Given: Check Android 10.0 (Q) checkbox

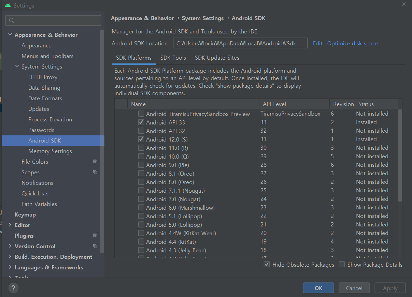Looking at the screenshot, I should pos(141,157).
